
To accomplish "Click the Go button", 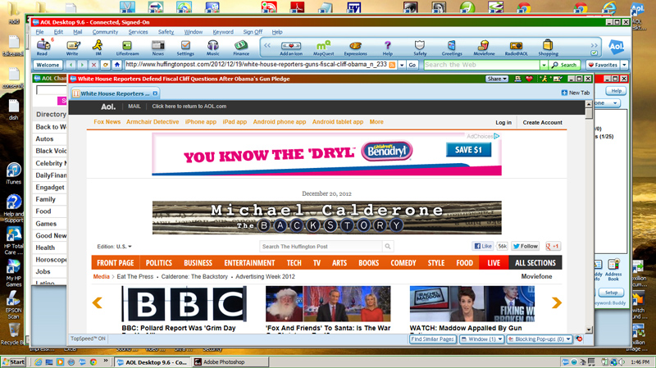I will (412, 65).
